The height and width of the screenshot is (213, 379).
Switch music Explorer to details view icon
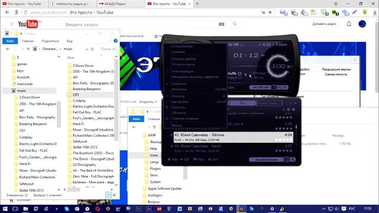[108, 195]
